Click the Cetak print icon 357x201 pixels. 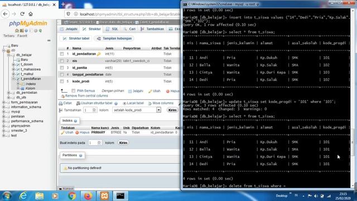(61, 103)
